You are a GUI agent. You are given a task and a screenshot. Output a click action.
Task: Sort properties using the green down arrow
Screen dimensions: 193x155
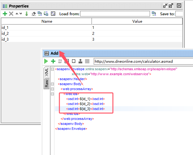click(27, 14)
